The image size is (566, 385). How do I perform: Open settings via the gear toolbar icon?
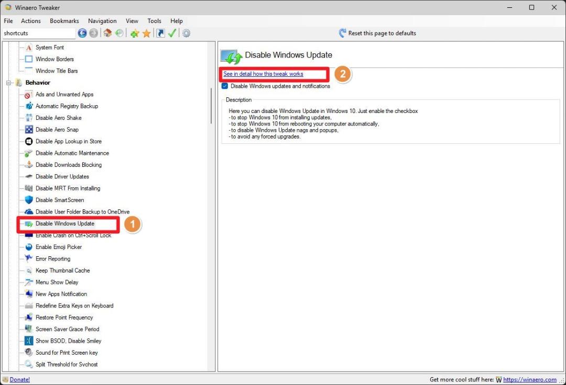[186, 33]
